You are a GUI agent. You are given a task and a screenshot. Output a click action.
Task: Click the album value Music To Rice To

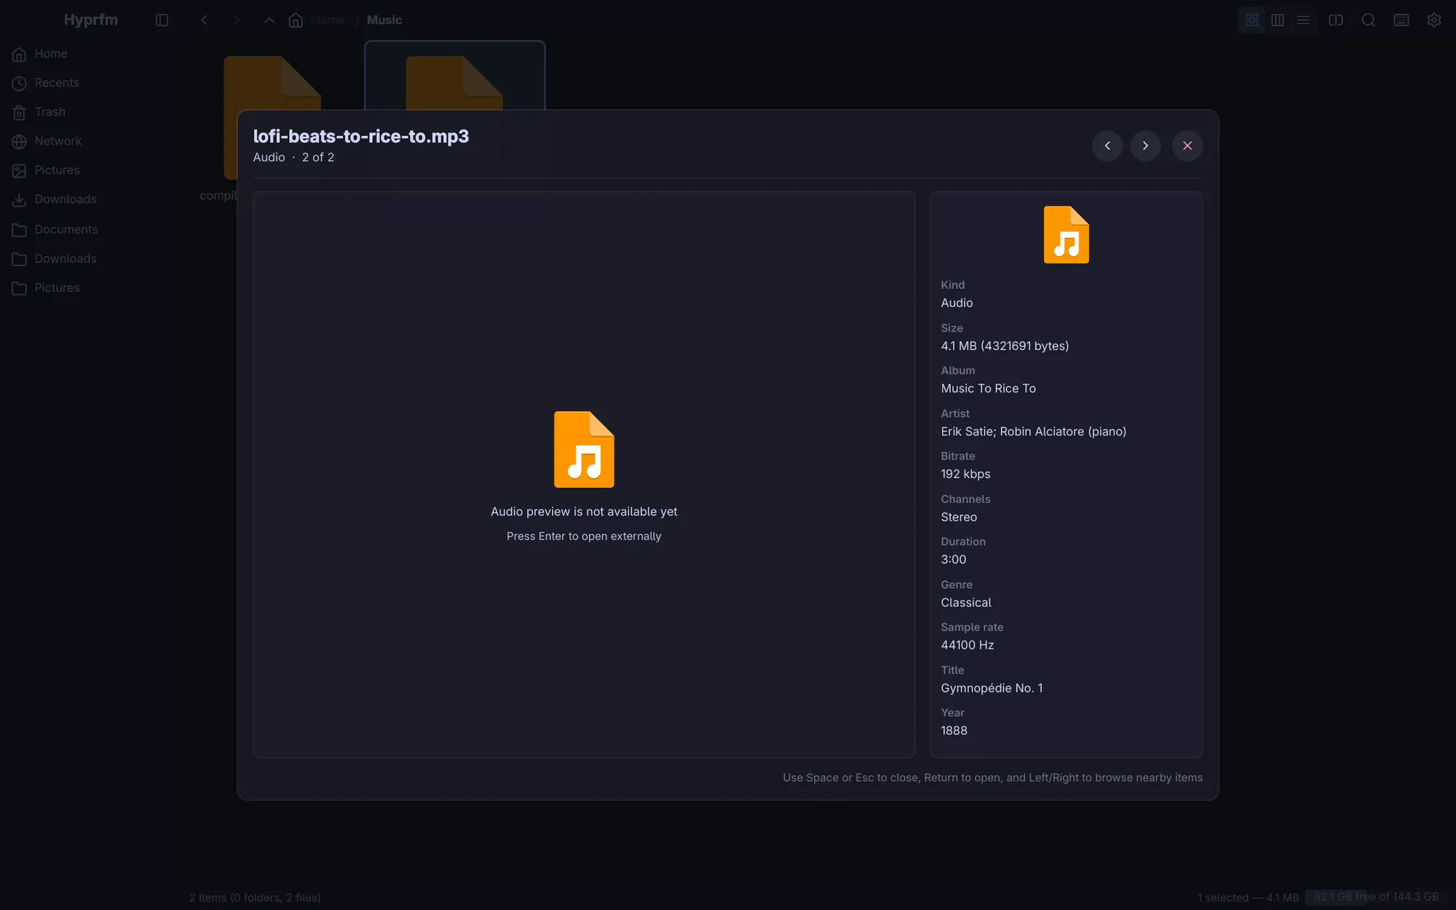pyautogui.click(x=988, y=389)
